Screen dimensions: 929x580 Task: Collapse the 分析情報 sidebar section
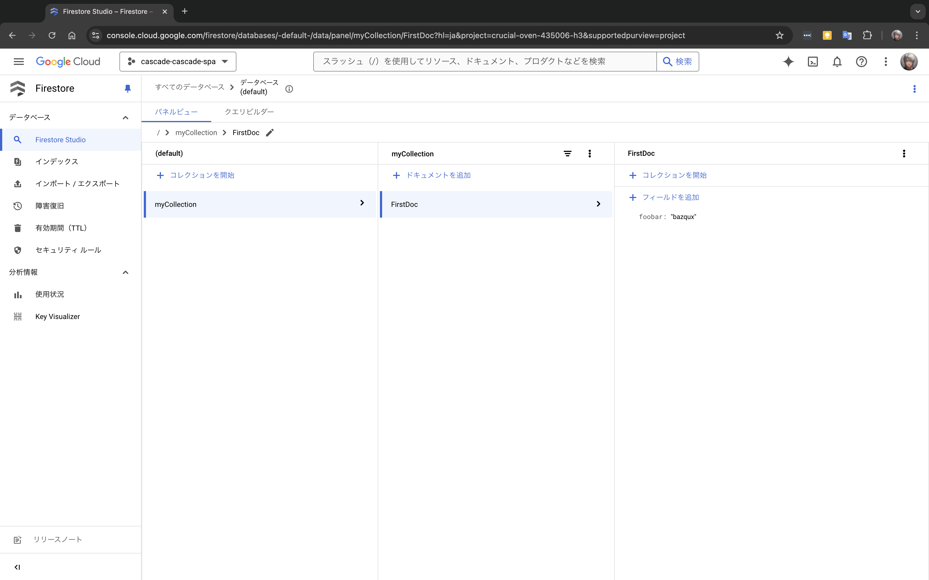click(x=125, y=272)
